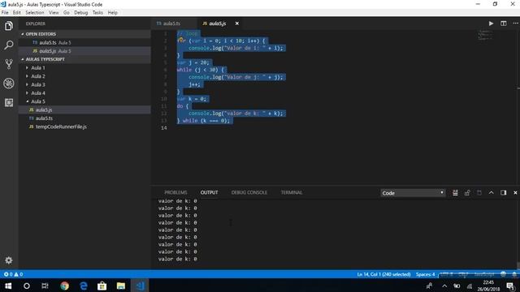This screenshot has height=292, width=520.
Task: Select aula5.js in the Open Editors list
Action: click(x=84, y=51)
